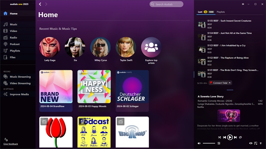This screenshot has height=149, width=266.
Task: Skip to previous track
Action: pyautogui.click(x=224, y=137)
